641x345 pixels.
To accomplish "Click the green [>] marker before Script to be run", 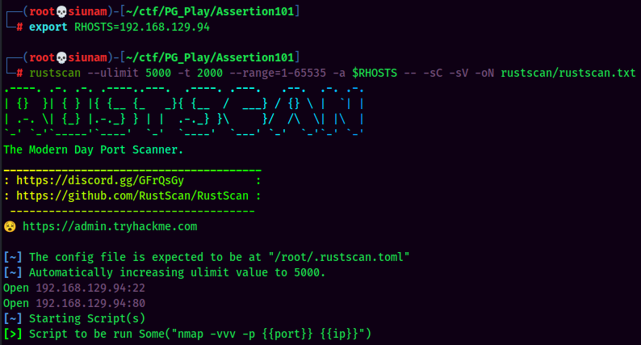I will [x=13, y=334].
